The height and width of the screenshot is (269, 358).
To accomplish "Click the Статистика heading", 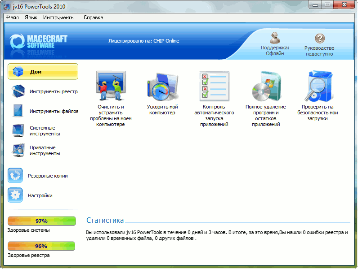I will (105, 220).
